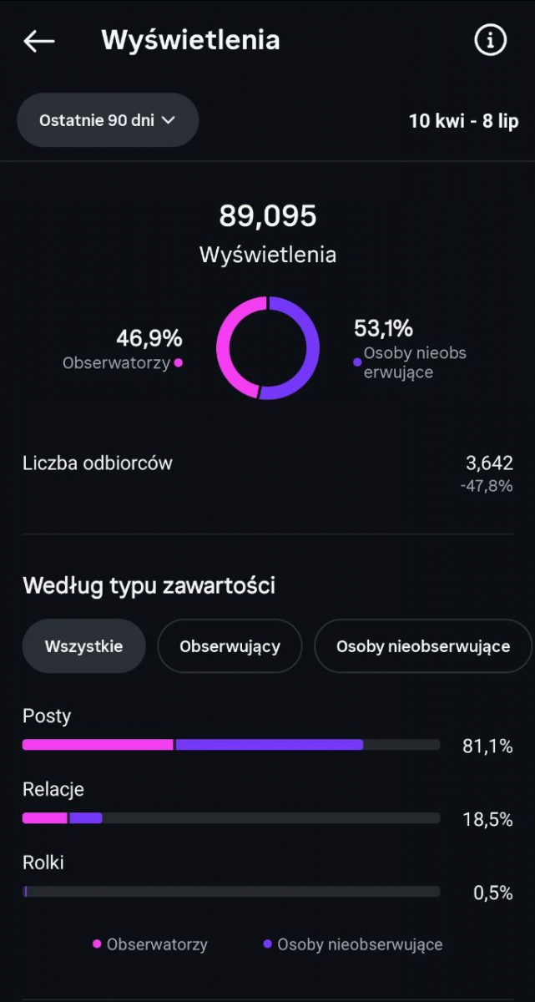The height and width of the screenshot is (1002, 535).
Task: Tap the pink Obserwatorzy legend dot at bottom
Action: (x=98, y=944)
